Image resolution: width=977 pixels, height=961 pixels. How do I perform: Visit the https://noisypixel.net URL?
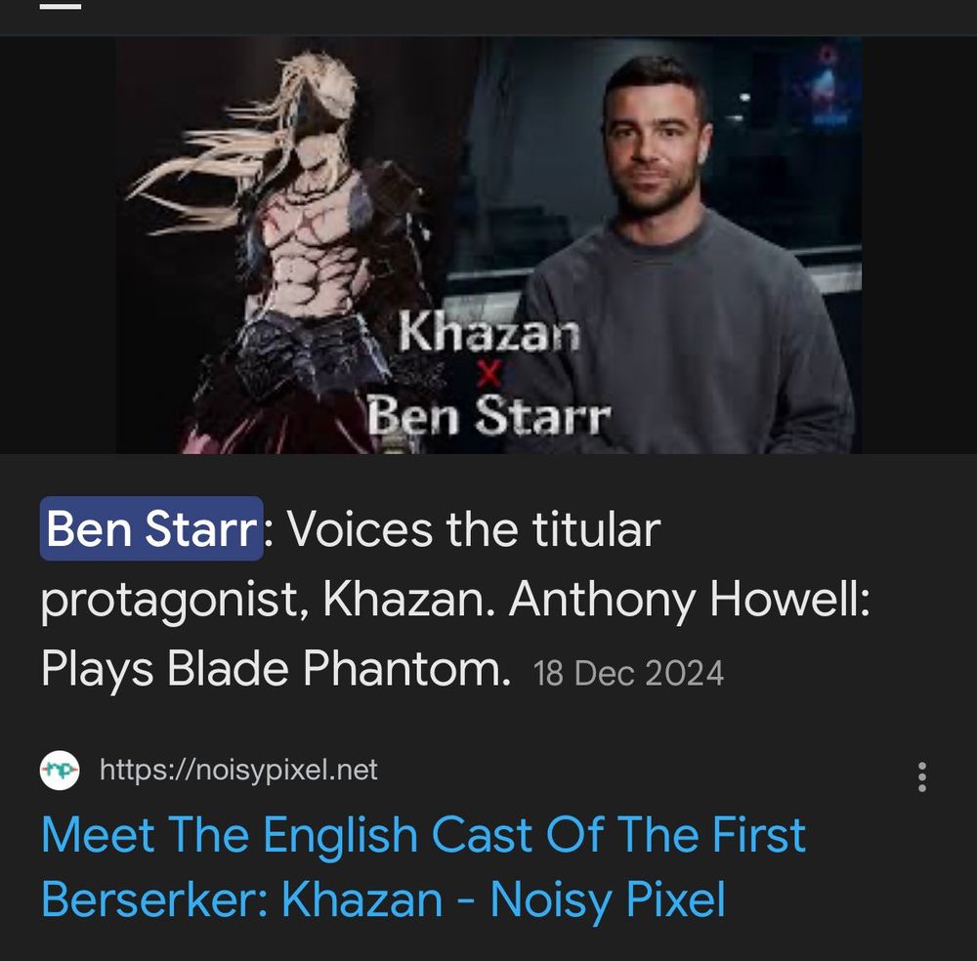[x=238, y=770]
